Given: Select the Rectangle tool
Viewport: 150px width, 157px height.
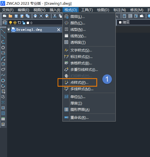Looking at the screenshot, I should point(3,53).
